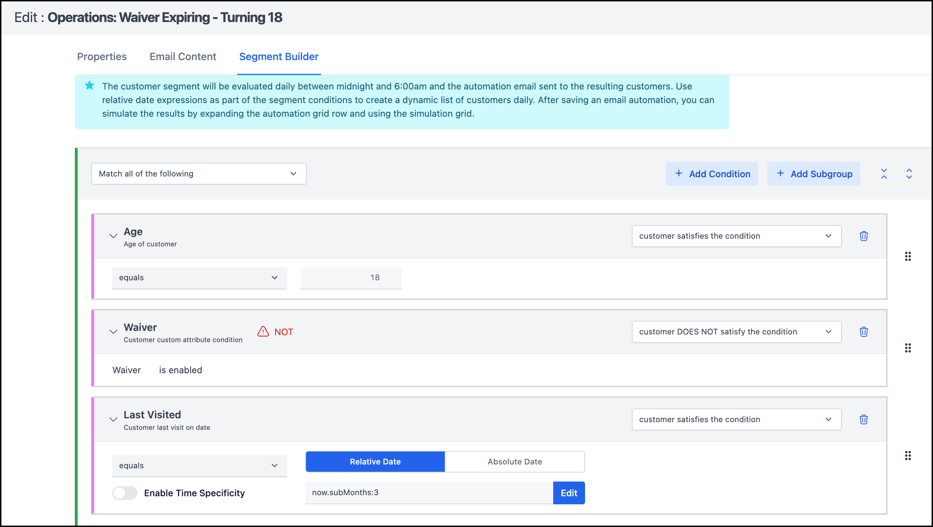
Task: Grab the drag handle beside Waiver condition
Action: pyautogui.click(x=908, y=348)
